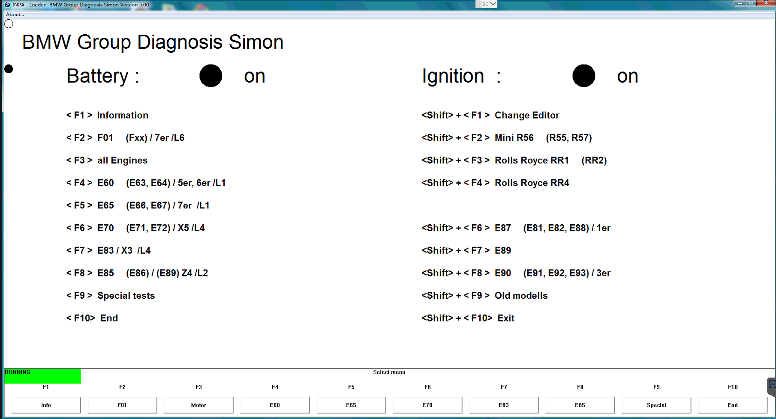Click the F4 label above E60 button

click(275, 387)
